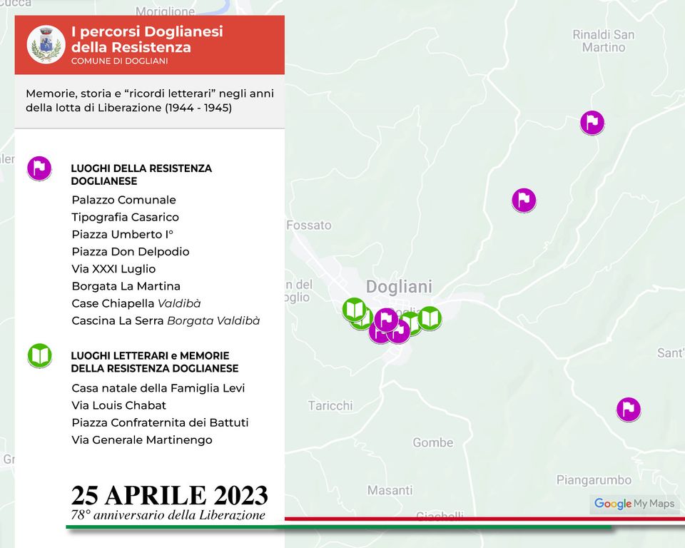Select the lone purple flag marker northeast of Dogliani

click(524, 200)
